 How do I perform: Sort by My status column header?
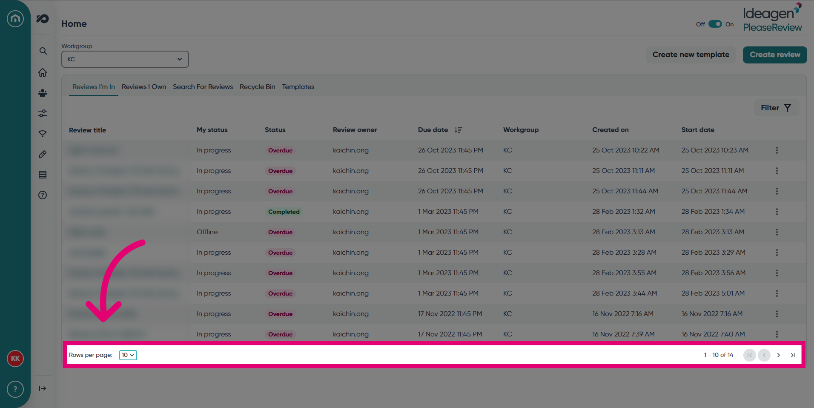coord(212,130)
